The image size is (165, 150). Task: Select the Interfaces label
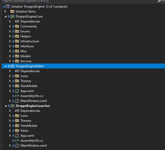click(x=27, y=46)
